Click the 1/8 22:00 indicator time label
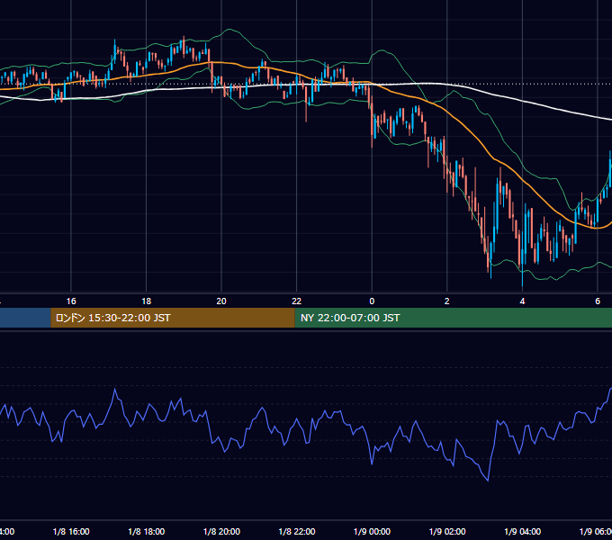Viewport: 612px width, 540px height. click(297, 531)
